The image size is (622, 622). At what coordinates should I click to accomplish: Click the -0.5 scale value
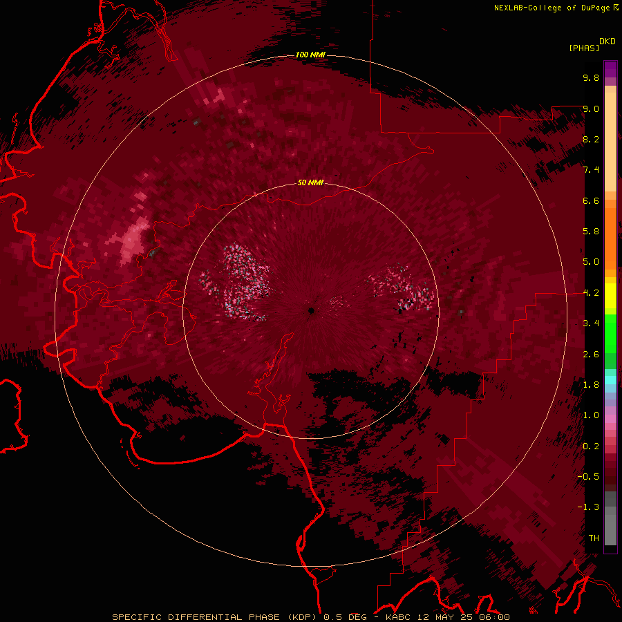[x=588, y=477]
